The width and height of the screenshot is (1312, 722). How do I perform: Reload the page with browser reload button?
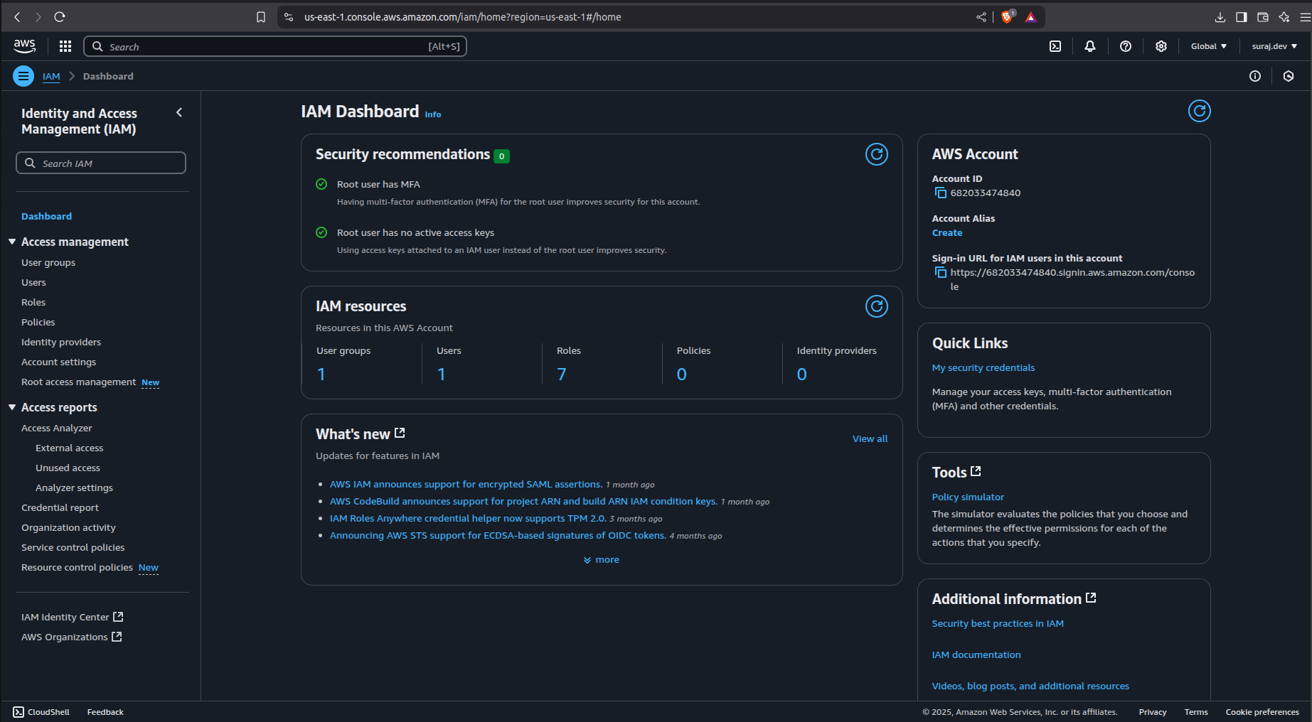(60, 17)
